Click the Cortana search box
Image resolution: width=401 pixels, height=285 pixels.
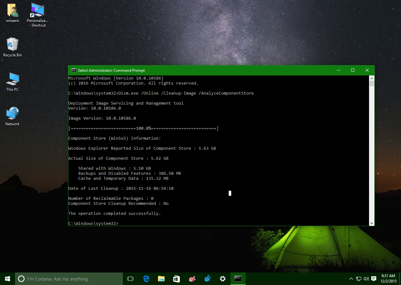pyautogui.click(x=69, y=279)
